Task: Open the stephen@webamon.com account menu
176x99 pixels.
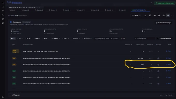Action: 165,3
